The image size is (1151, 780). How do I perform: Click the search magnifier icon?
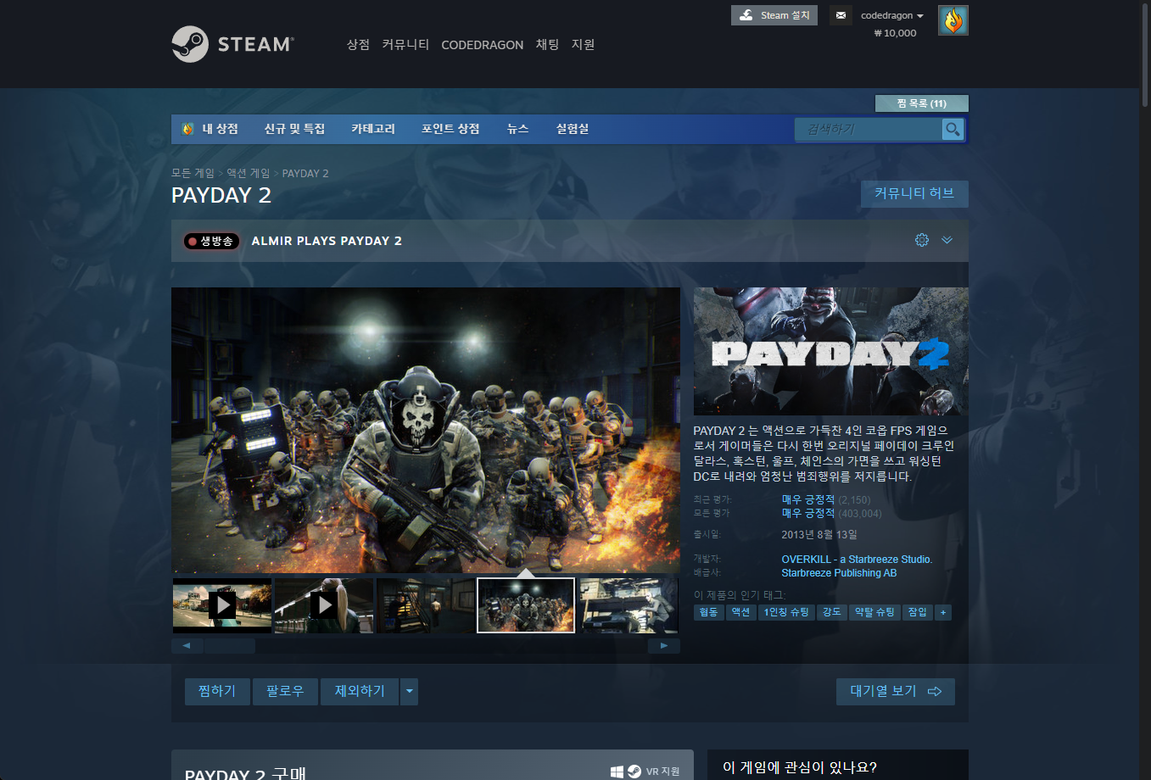(953, 129)
